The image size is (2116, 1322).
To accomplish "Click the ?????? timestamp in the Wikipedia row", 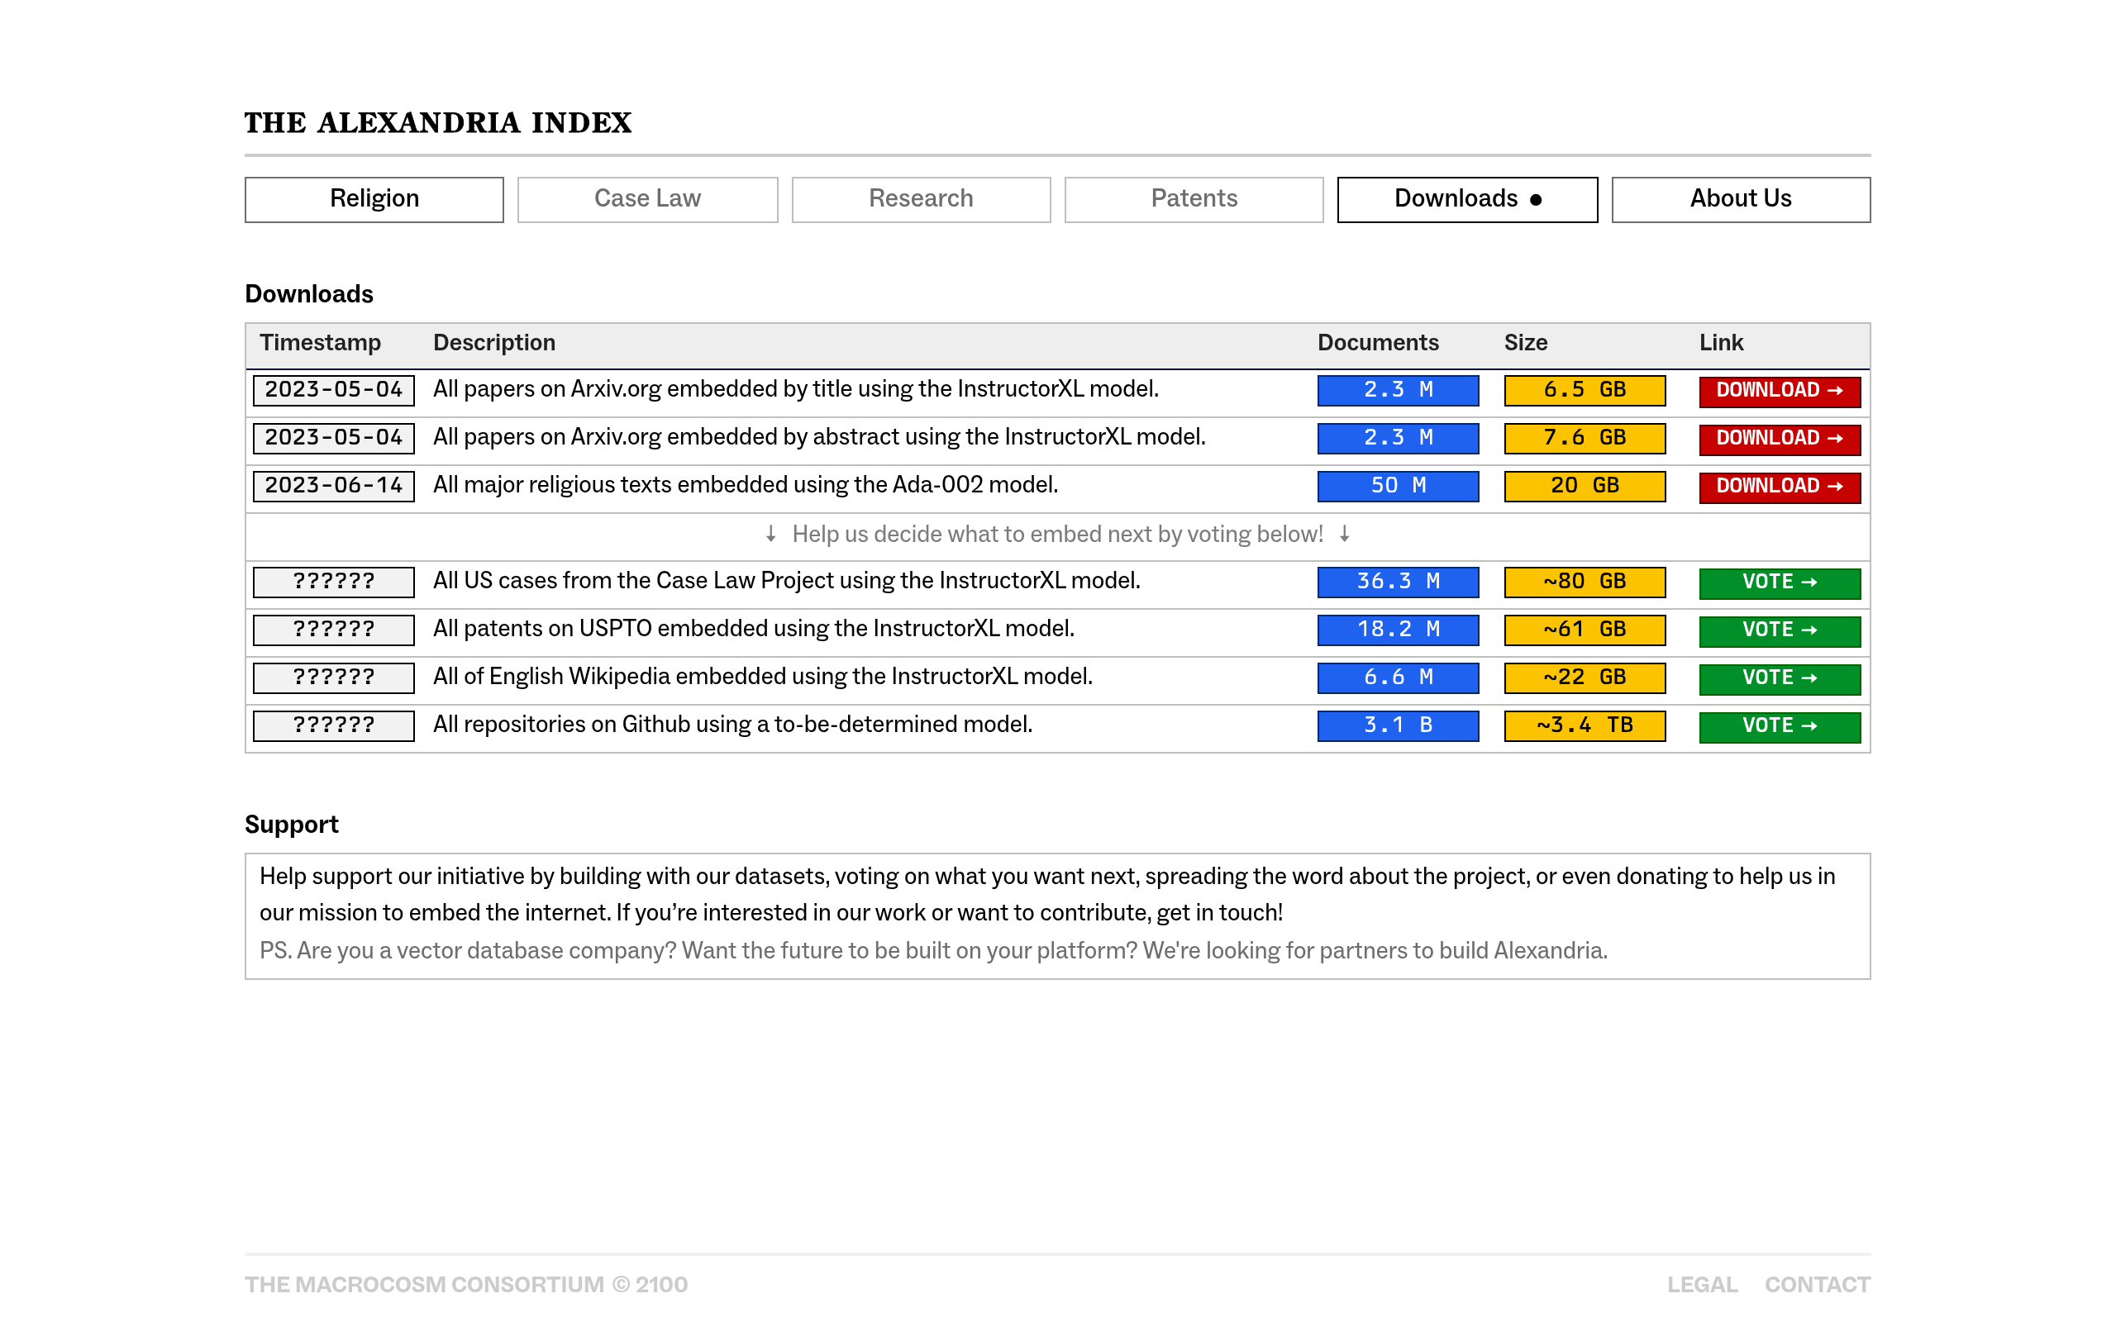I will point(334,678).
